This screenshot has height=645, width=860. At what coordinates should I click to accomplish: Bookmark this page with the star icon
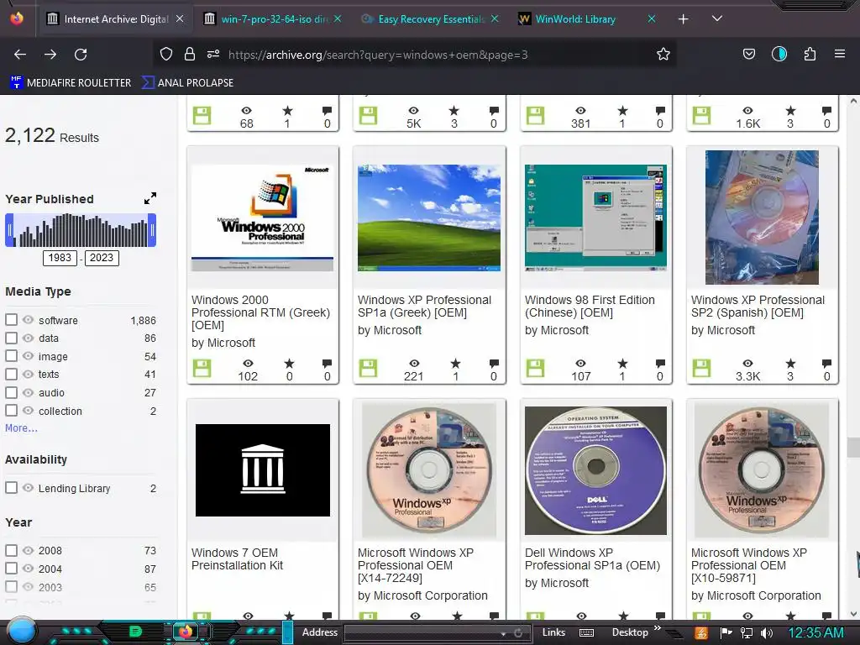663,54
